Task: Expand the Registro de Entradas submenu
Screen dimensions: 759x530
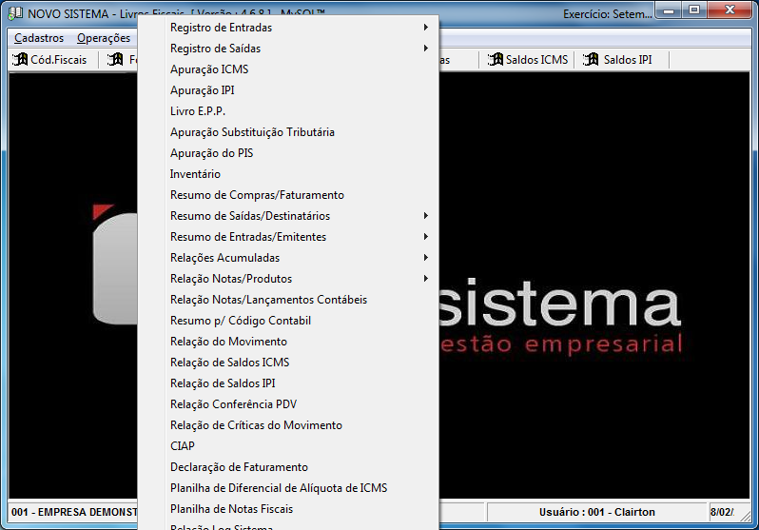Action: pos(288,28)
